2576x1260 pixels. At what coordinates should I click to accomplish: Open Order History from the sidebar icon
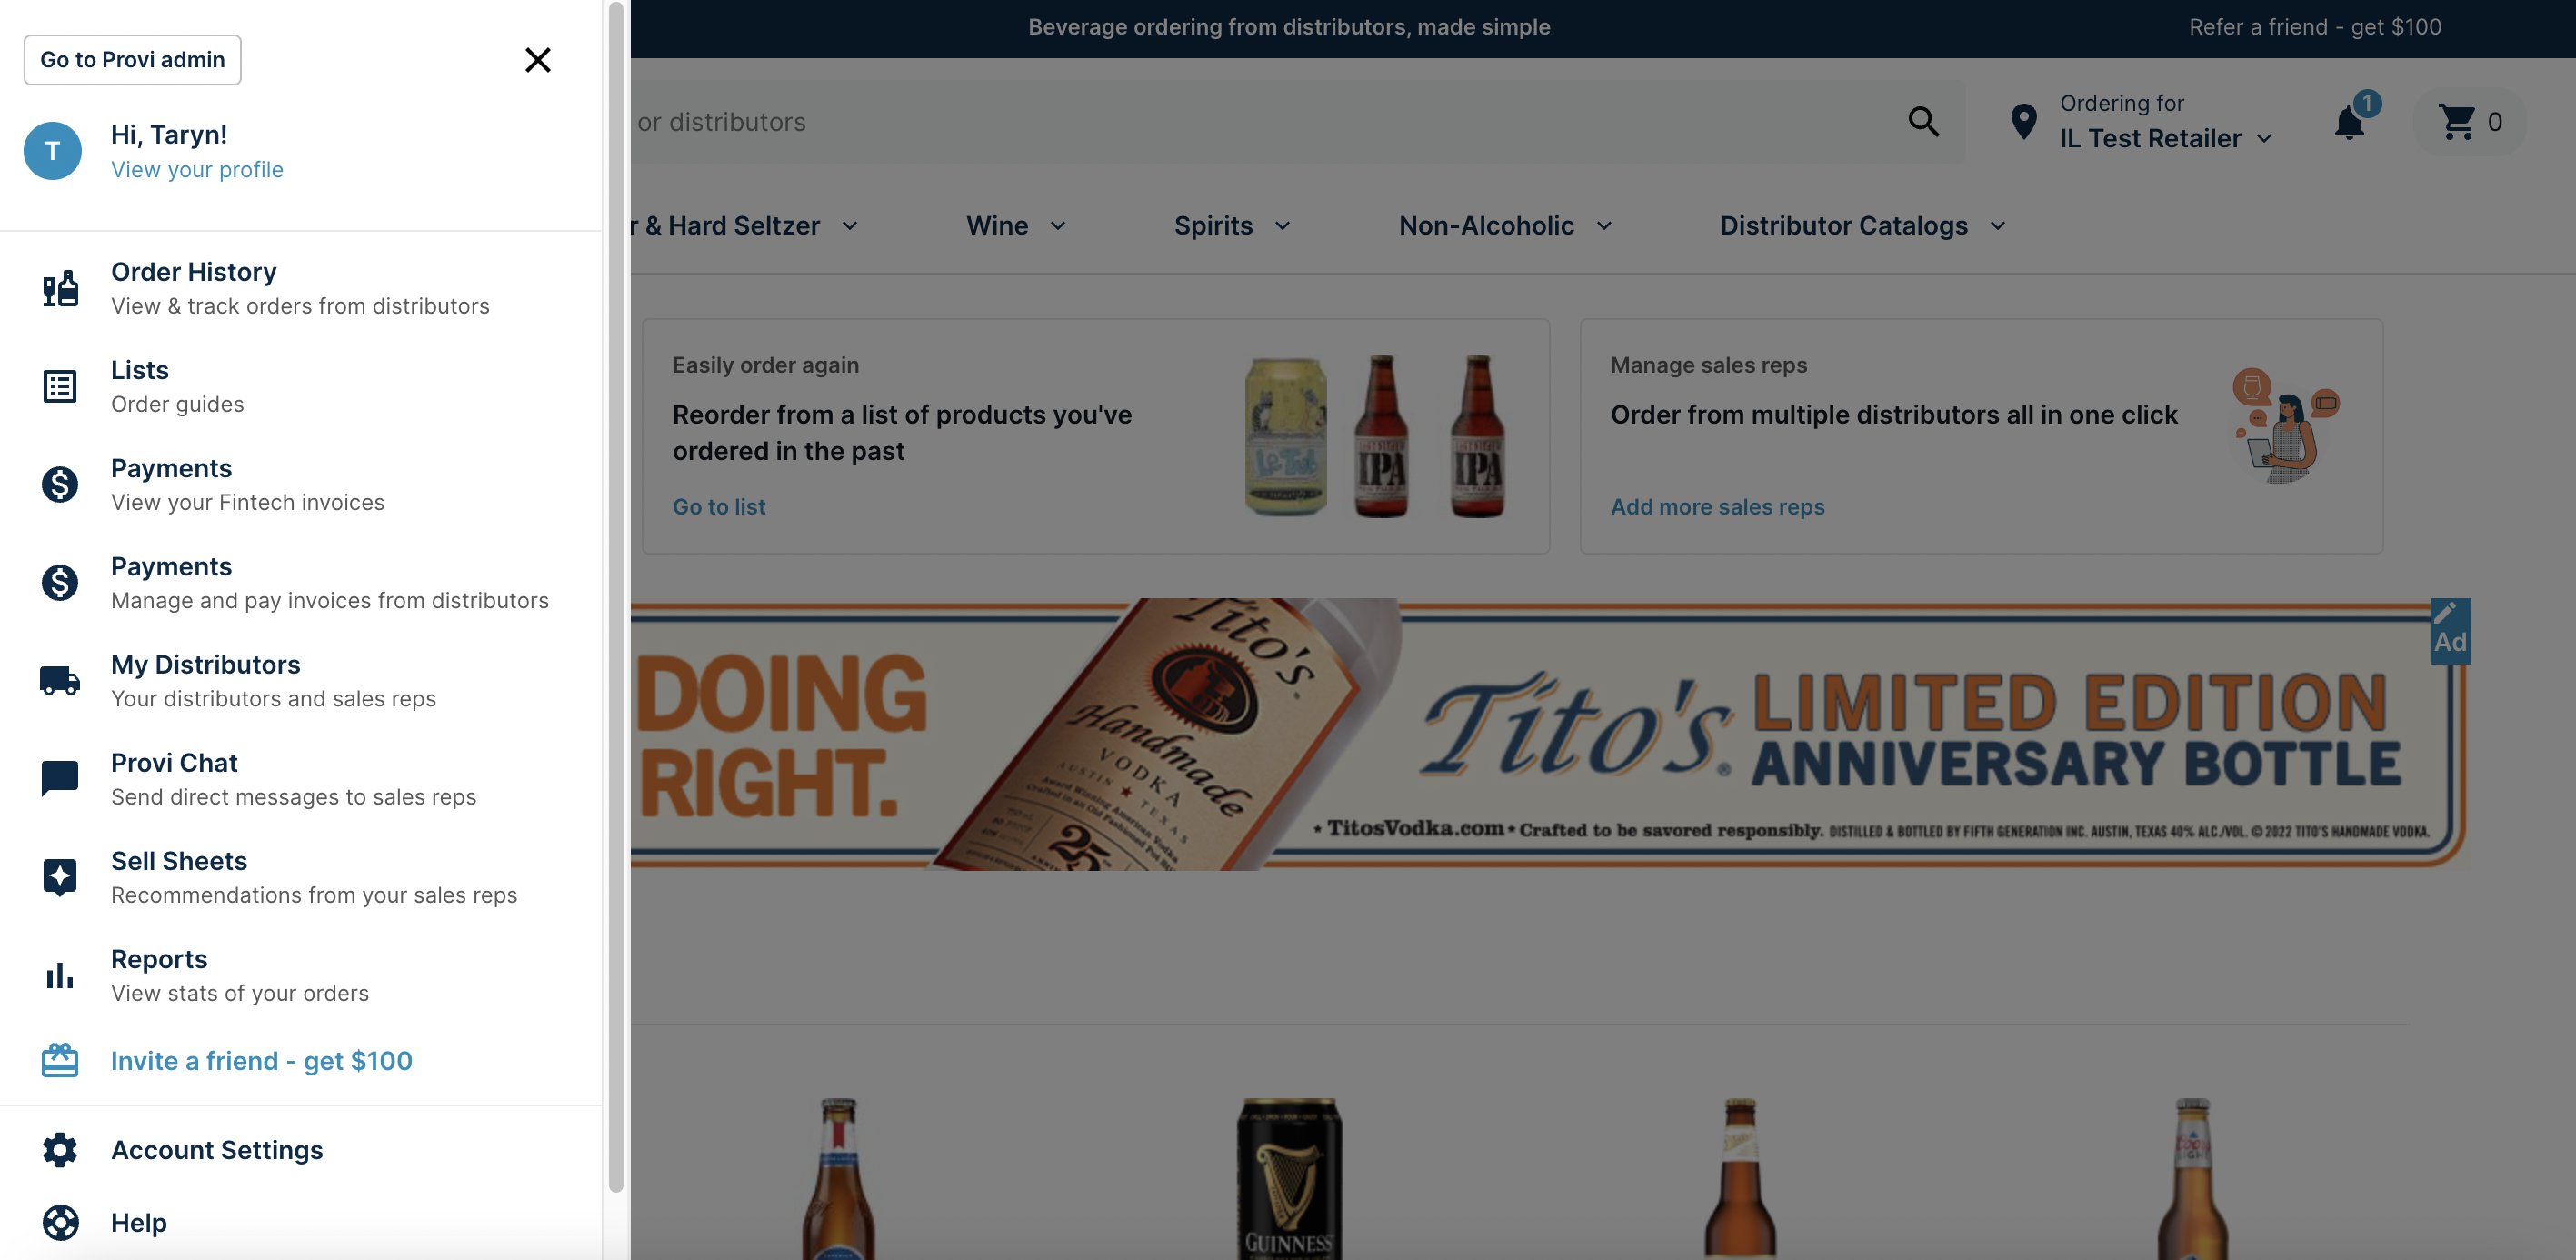(59, 287)
